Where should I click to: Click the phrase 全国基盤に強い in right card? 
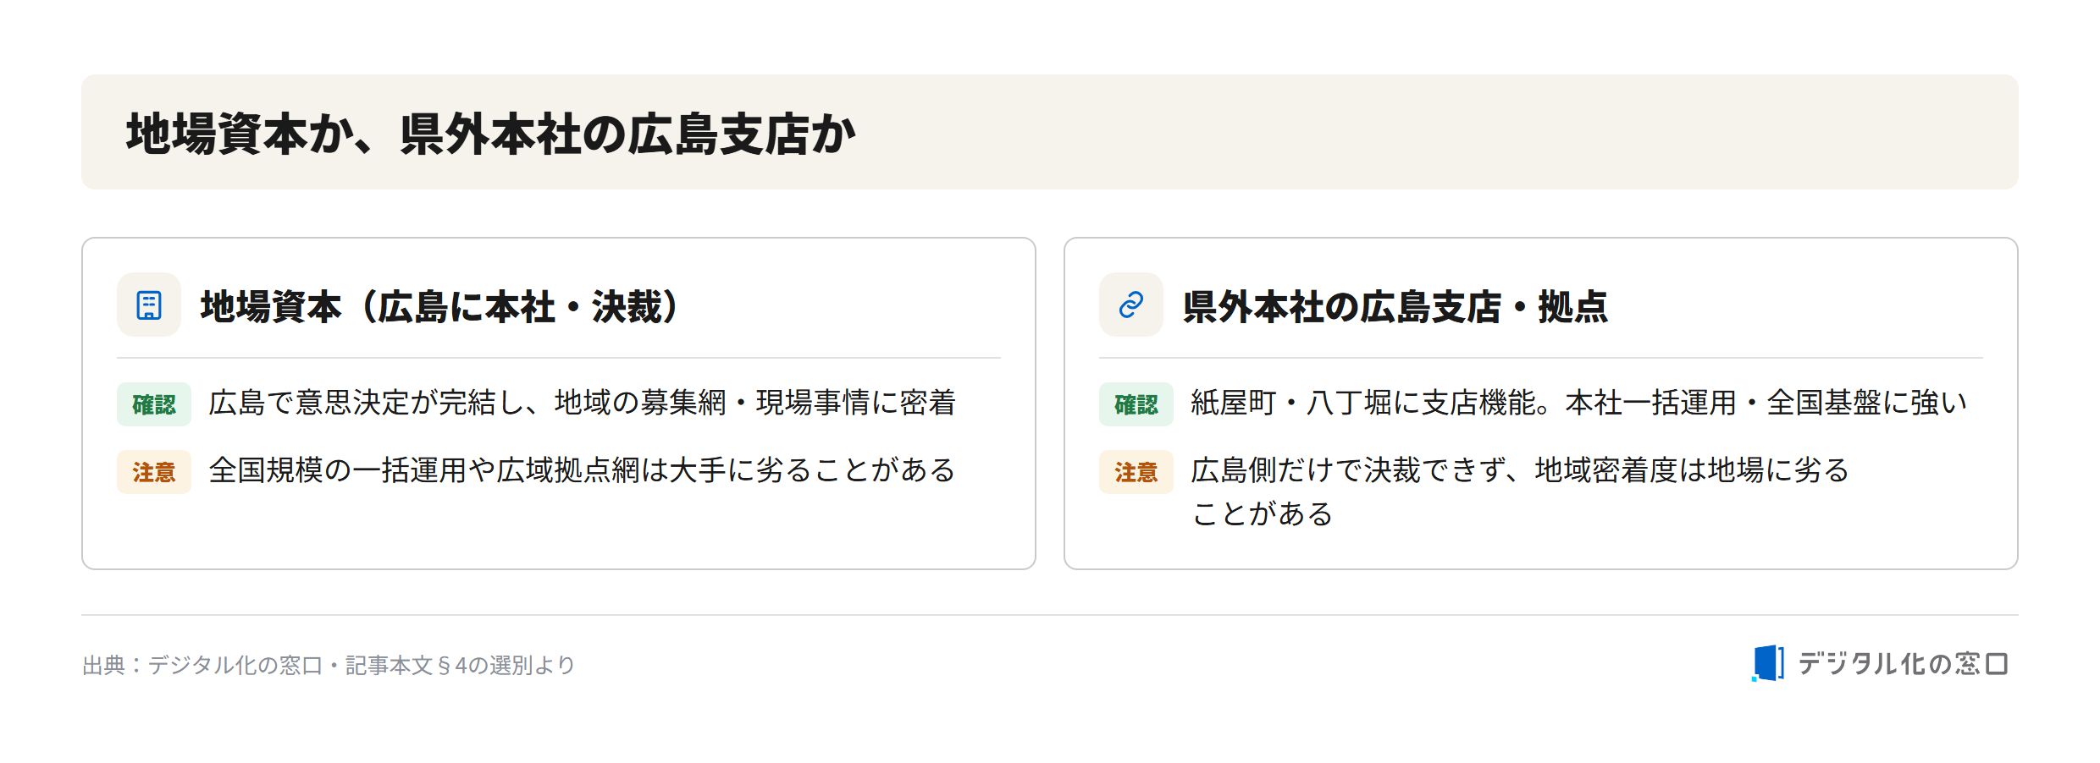[x=1867, y=403]
